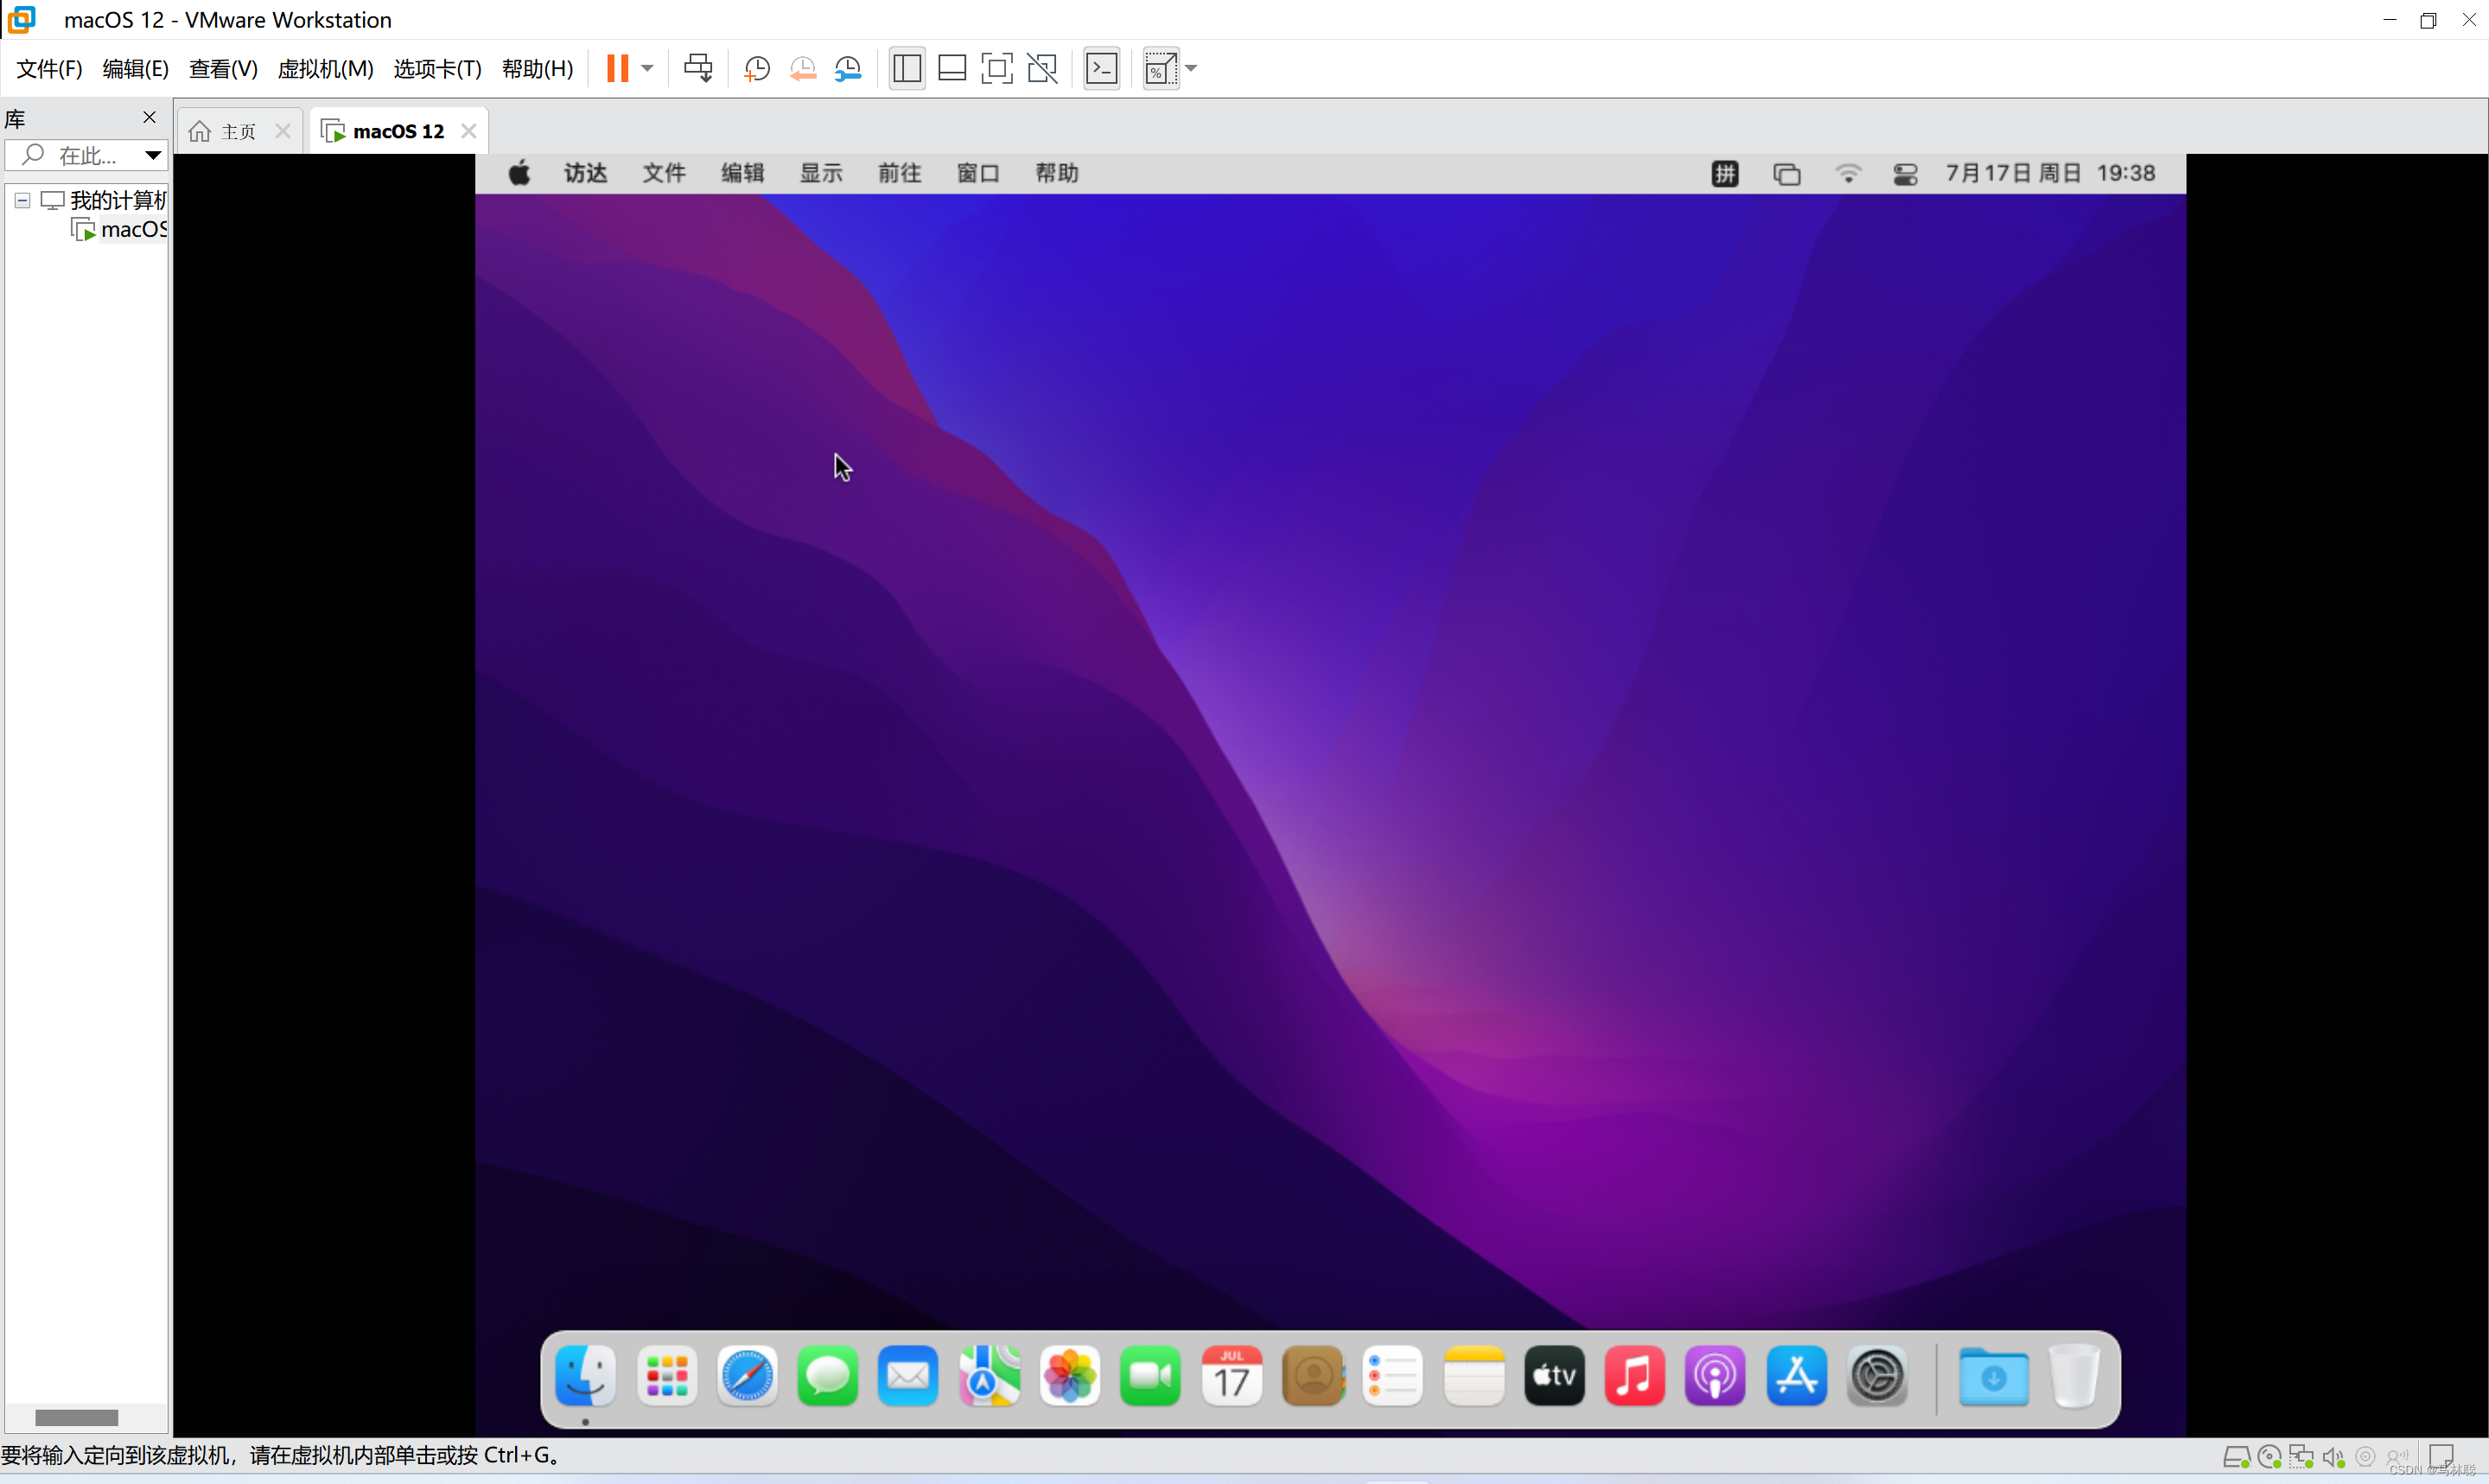Open the 虚拟机(M) menu
Image resolution: width=2489 pixels, height=1484 pixels.
click(x=325, y=68)
